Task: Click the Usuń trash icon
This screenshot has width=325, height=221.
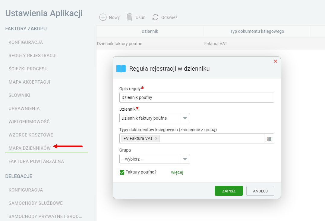Action: [x=130, y=17]
